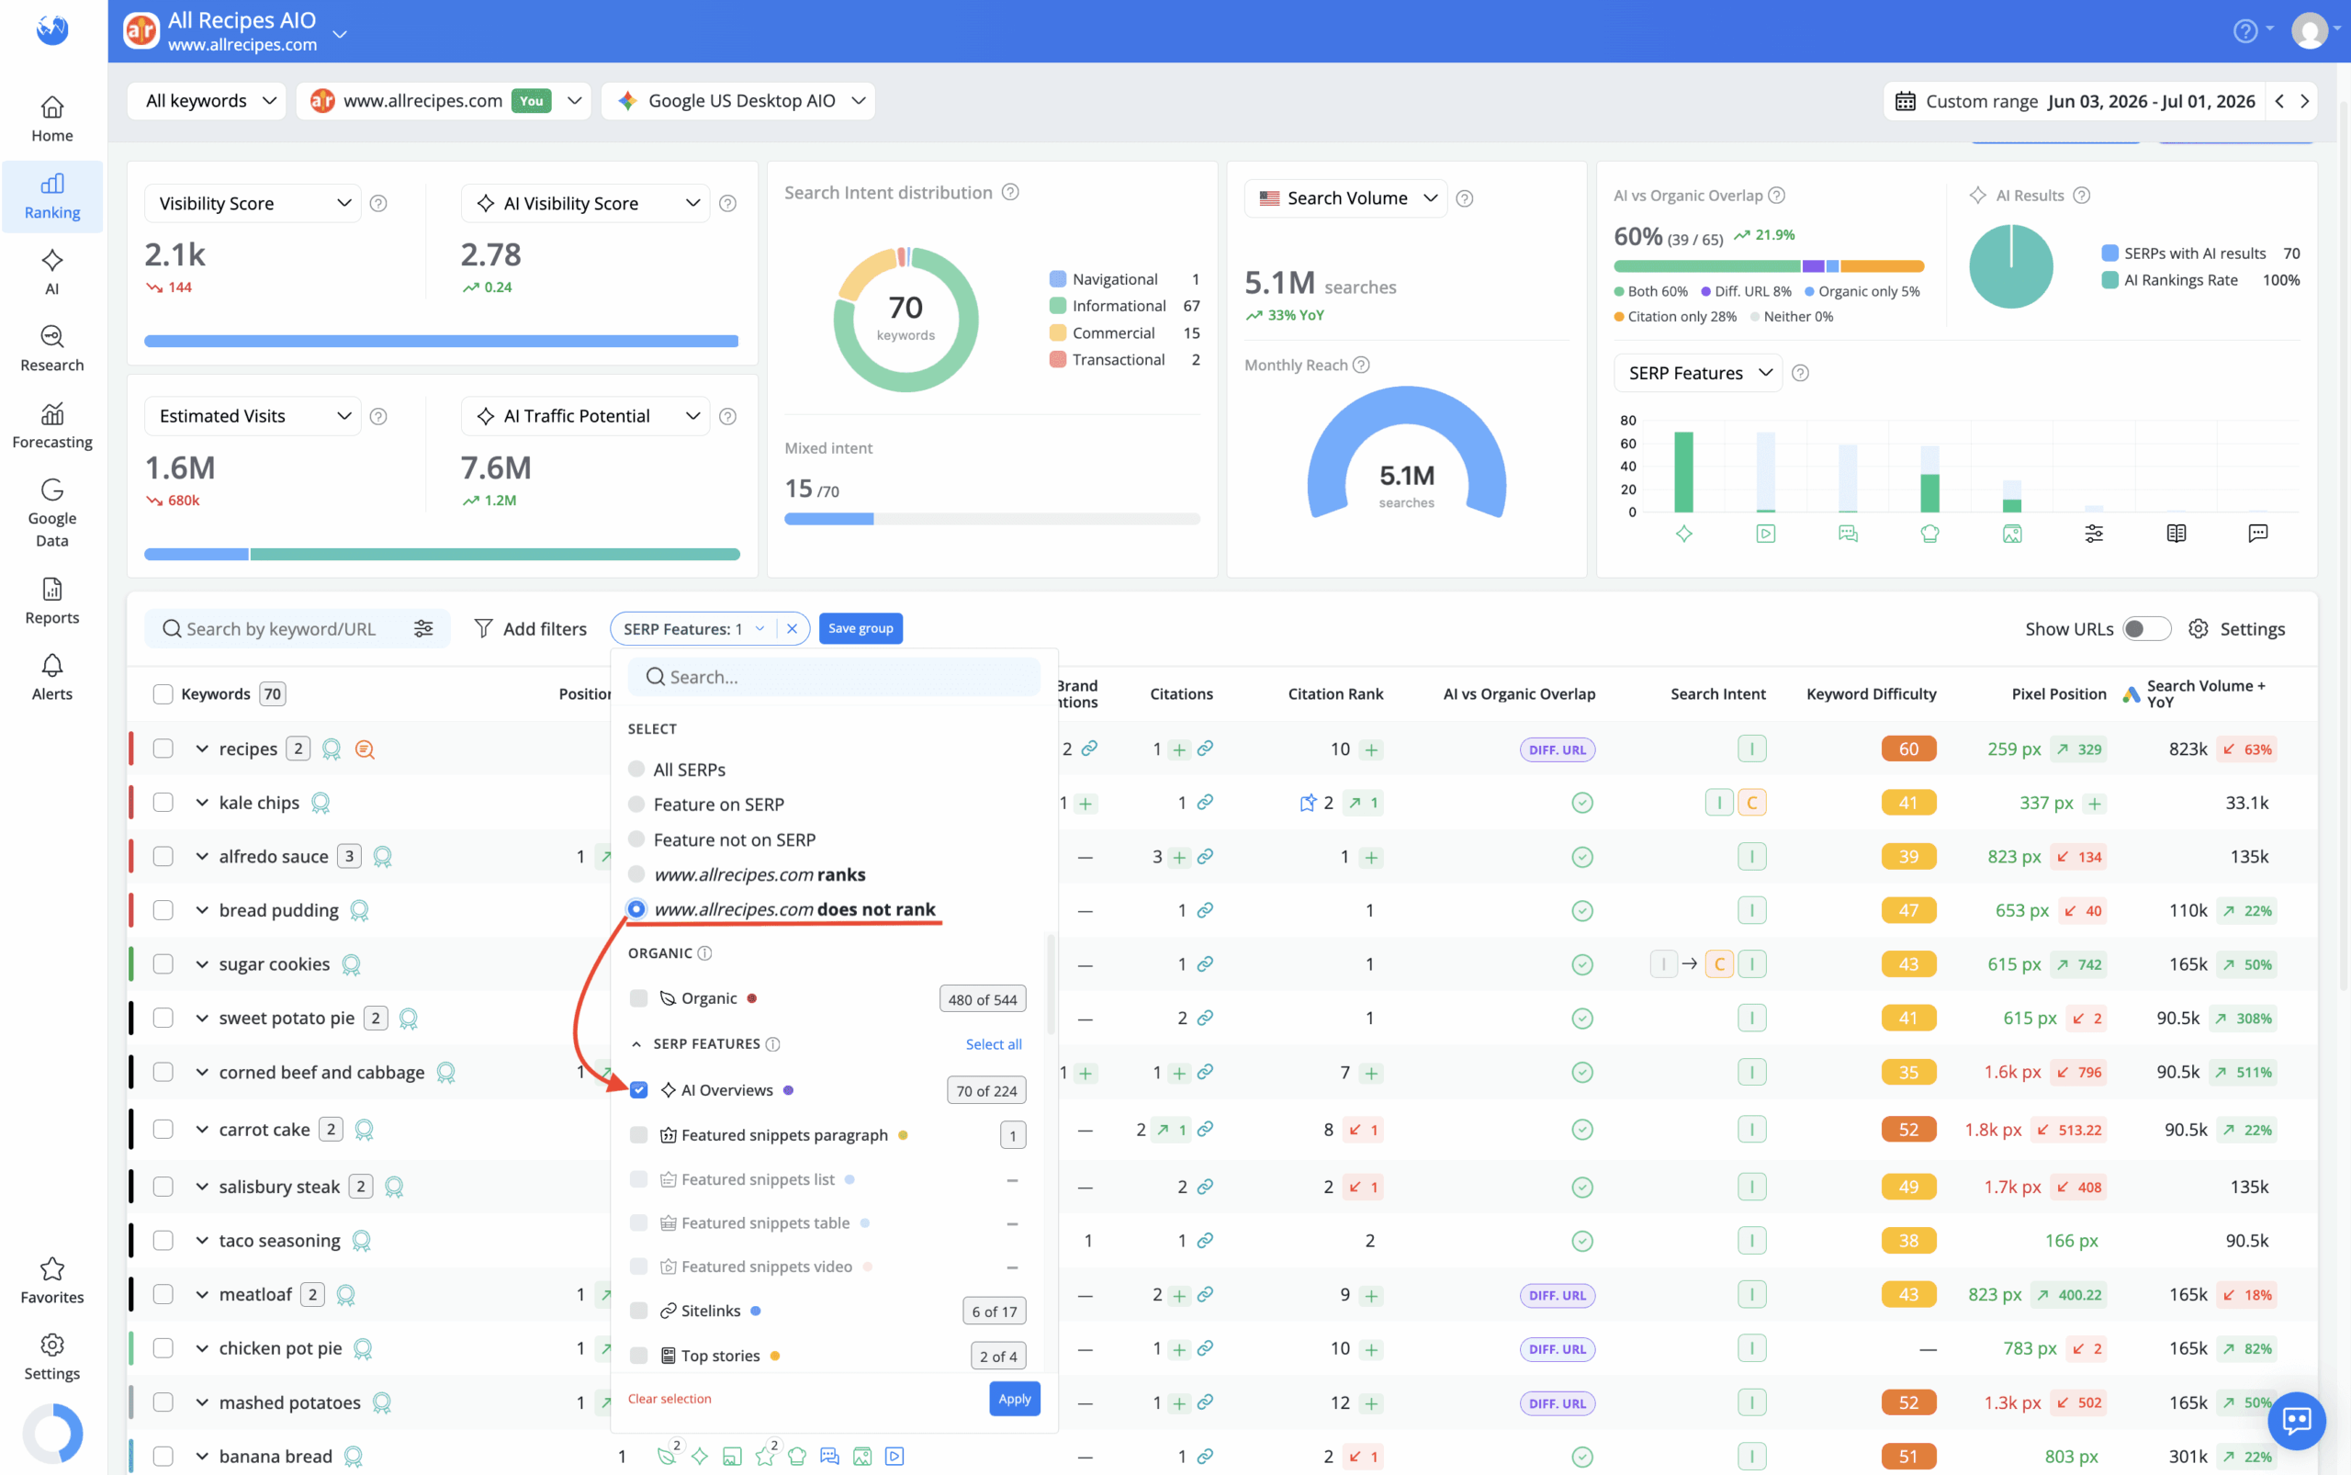Image resolution: width=2351 pixels, height=1475 pixels.
Task: Click the orange AI snippet icon beside recipes
Action: tap(365, 749)
